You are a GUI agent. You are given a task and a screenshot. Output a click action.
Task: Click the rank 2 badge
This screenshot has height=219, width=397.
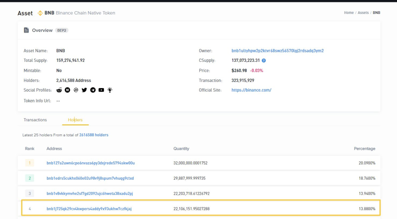(x=29, y=178)
